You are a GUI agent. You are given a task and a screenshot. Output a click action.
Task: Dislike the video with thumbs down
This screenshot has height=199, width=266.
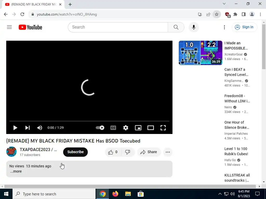point(128,152)
